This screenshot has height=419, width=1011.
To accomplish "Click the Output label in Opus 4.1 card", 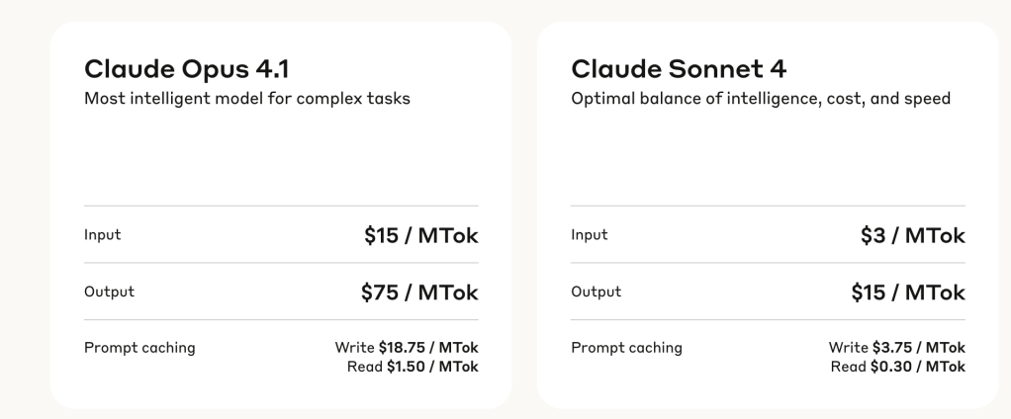I will [109, 292].
